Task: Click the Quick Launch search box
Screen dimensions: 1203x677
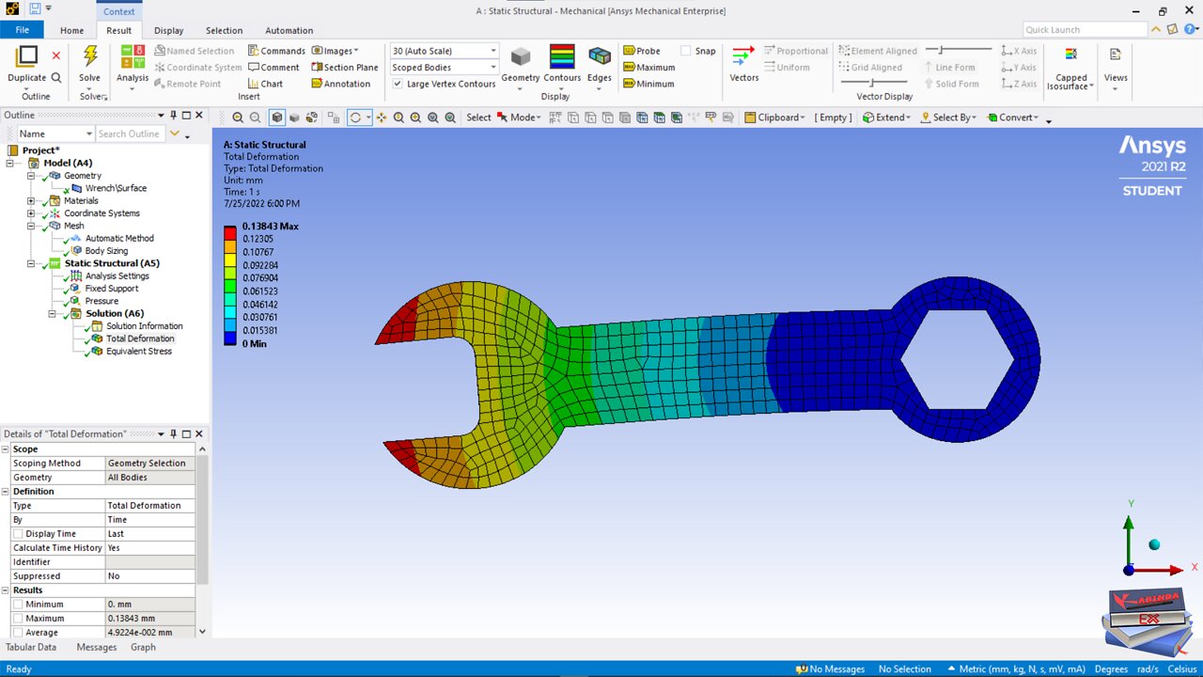Action: 1085,30
